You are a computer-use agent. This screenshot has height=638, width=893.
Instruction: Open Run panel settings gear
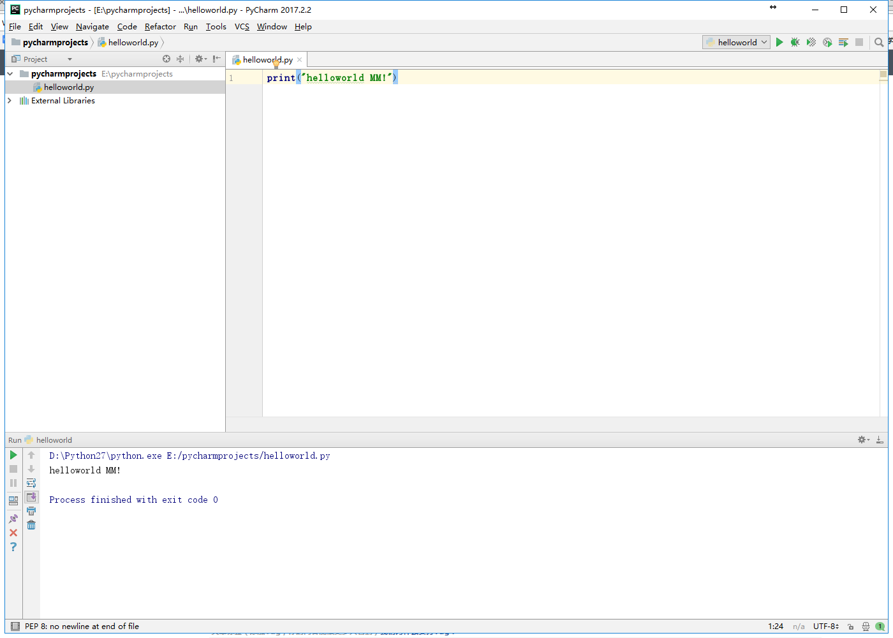pyautogui.click(x=864, y=440)
